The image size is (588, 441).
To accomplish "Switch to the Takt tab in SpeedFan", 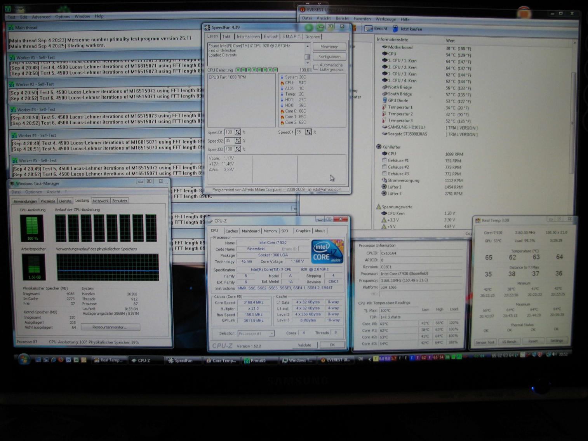I will [x=226, y=37].
